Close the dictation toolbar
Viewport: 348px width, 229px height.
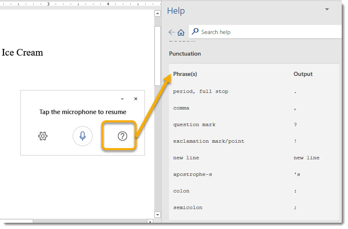[136, 99]
